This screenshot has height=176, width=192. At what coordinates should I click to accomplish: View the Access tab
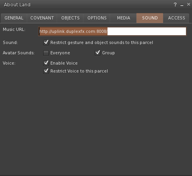point(177,18)
